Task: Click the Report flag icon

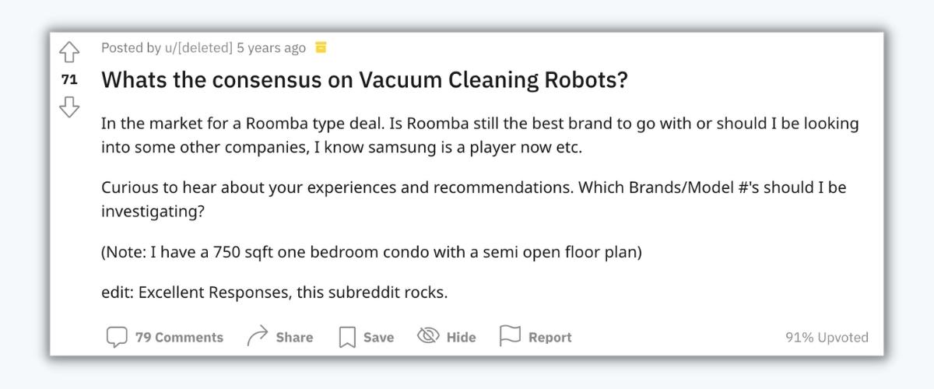Action: (510, 336)
